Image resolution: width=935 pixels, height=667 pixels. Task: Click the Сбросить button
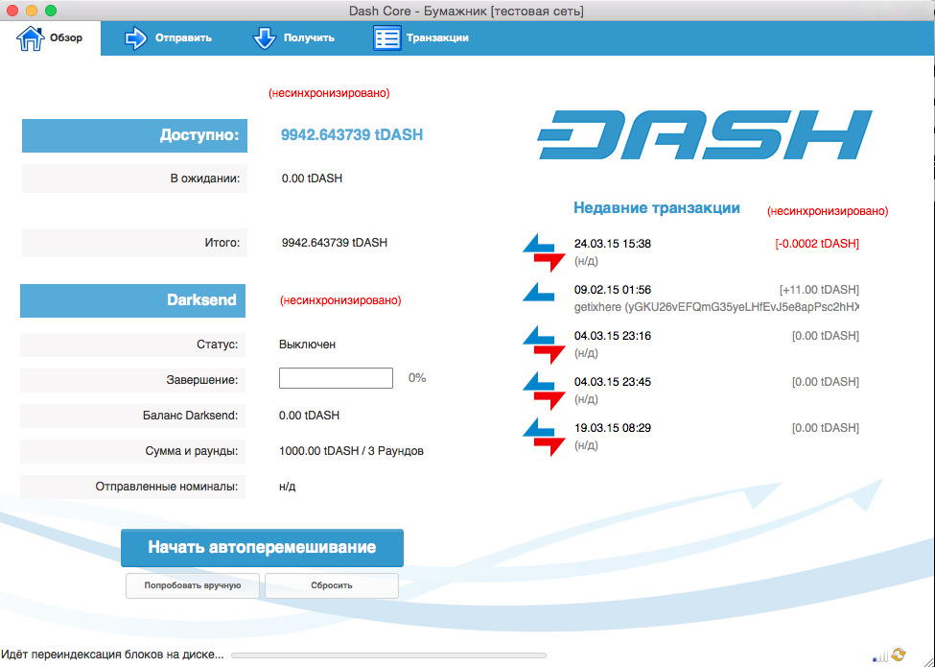(x=332, y=585)
